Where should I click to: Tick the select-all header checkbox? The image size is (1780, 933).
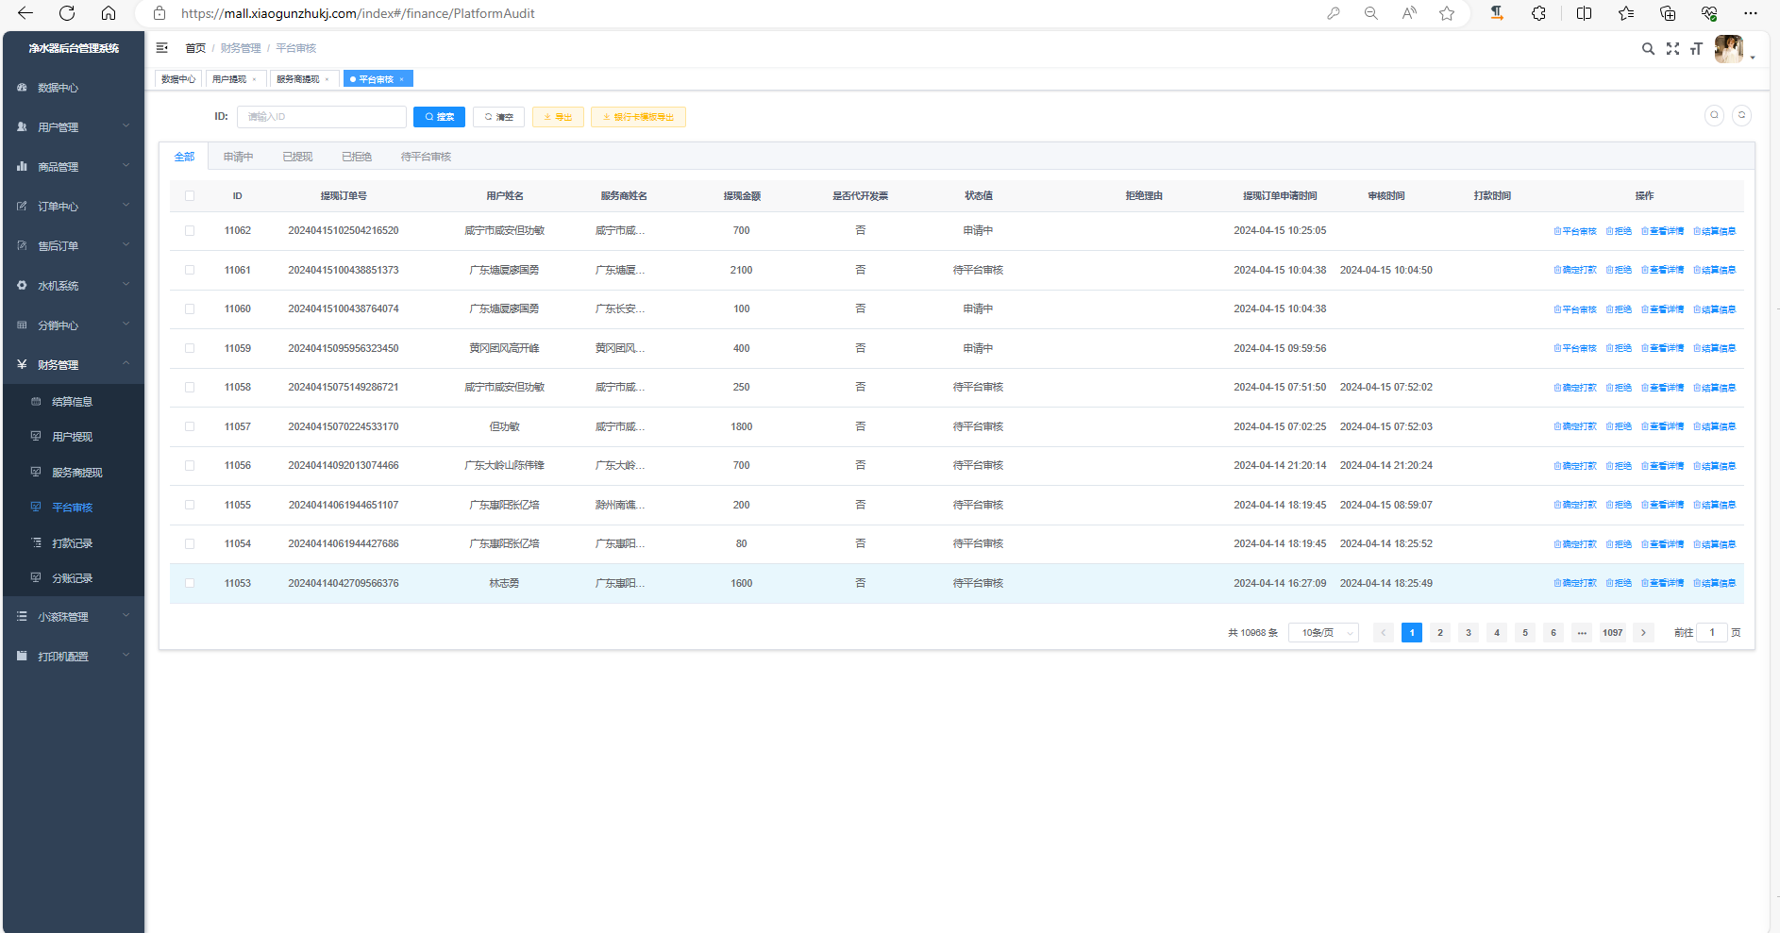click(x=190, y=196)
